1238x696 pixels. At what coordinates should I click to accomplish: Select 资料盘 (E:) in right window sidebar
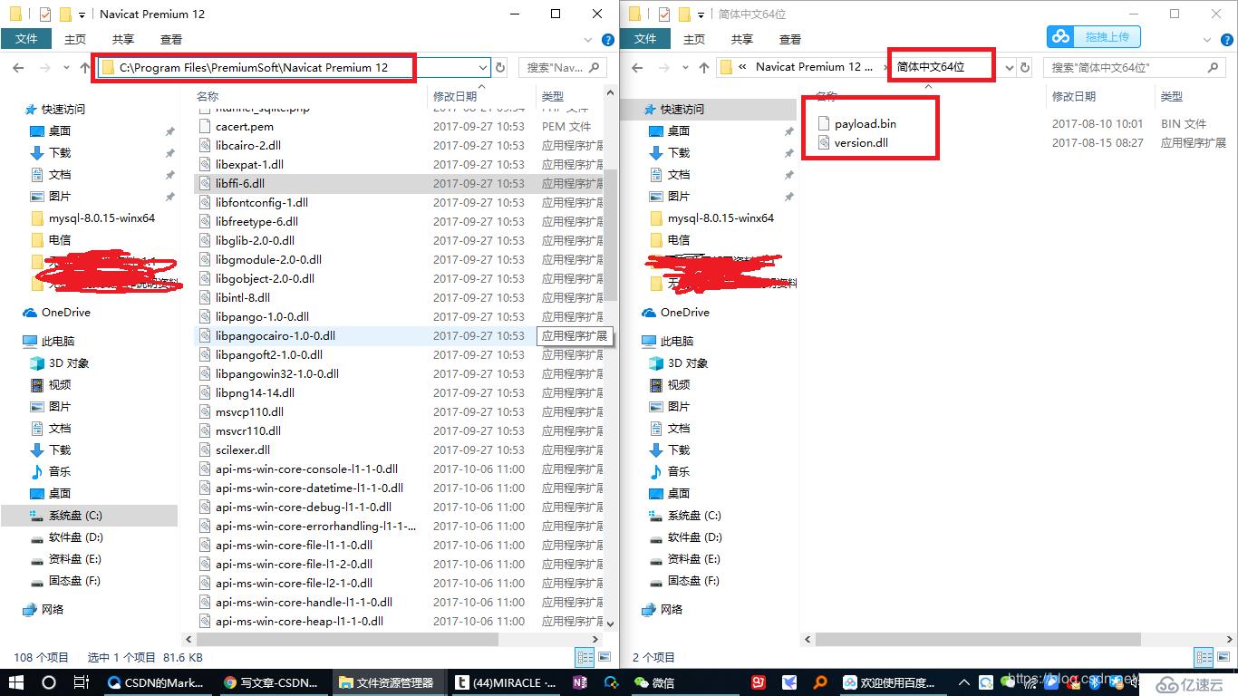click(693, 558)
